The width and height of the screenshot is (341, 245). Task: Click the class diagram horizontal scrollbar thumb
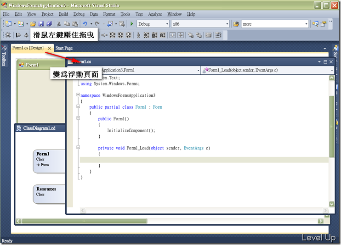(85, 221)
